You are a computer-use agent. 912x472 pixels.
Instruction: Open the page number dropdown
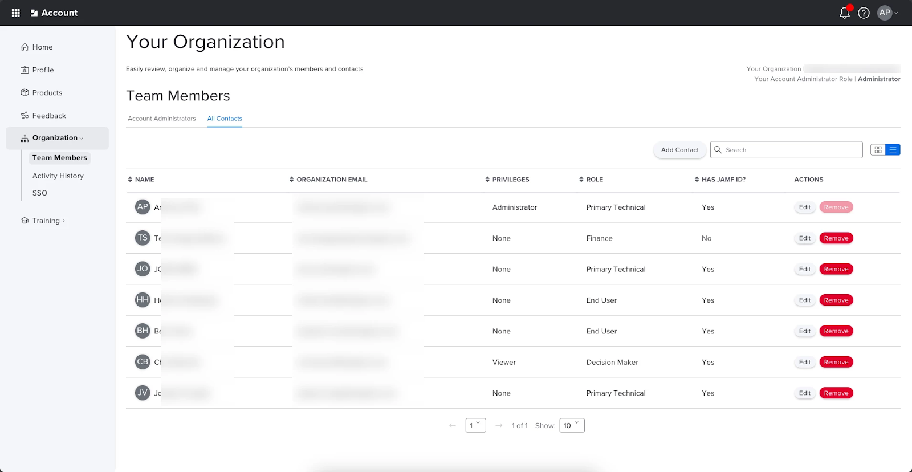[x=475, y=425]
